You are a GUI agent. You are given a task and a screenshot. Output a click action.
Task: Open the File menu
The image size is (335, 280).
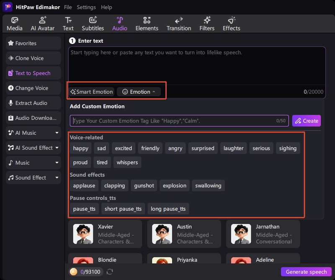click(68, 7)
